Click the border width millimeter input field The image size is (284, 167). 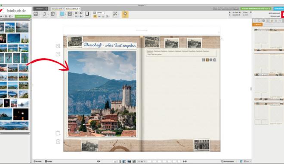click(99, 13)
